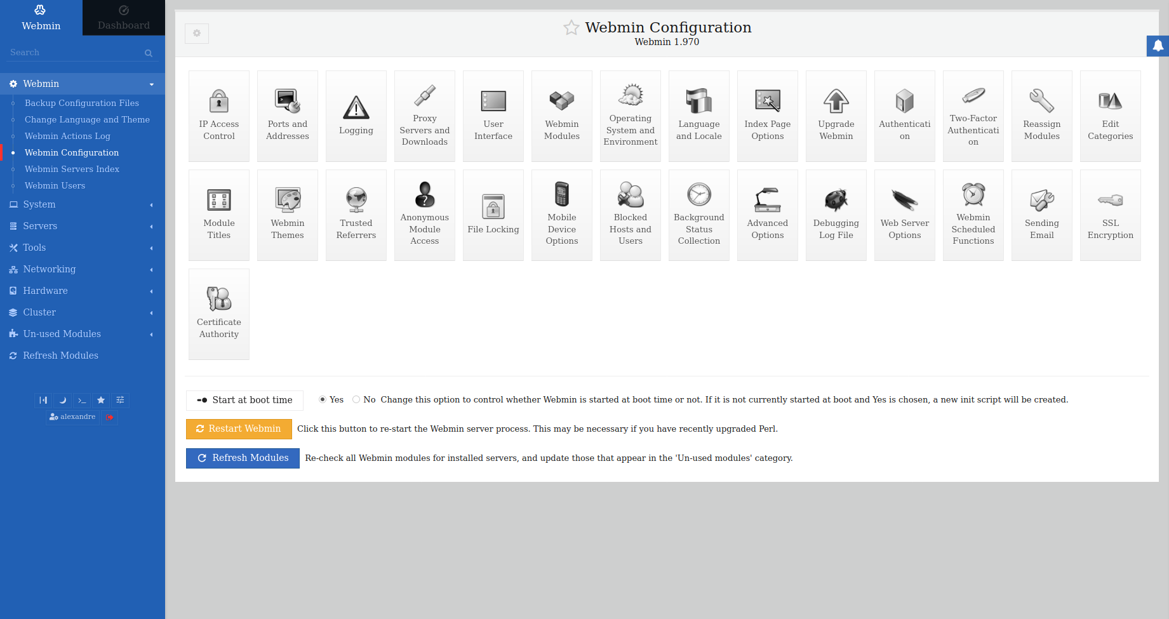Image resolution: width=1169 pixels, height=619 pixels.
Task: Add page to favorites with star icon
Action: click(571, 28)
